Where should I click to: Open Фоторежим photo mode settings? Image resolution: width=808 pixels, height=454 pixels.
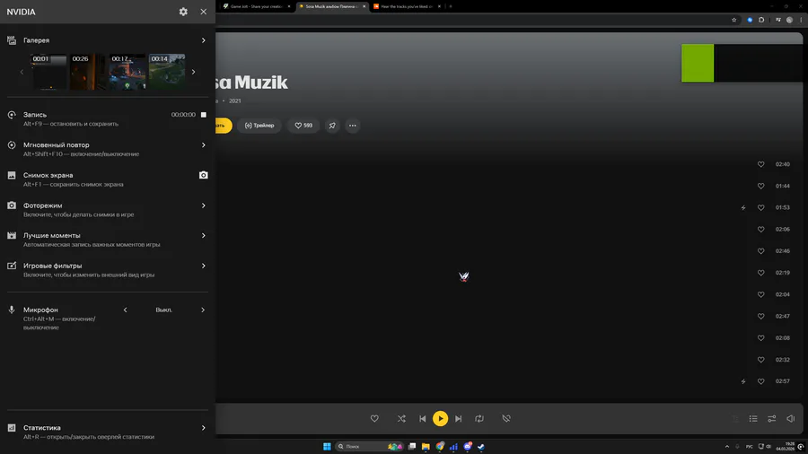pos(203,205)
